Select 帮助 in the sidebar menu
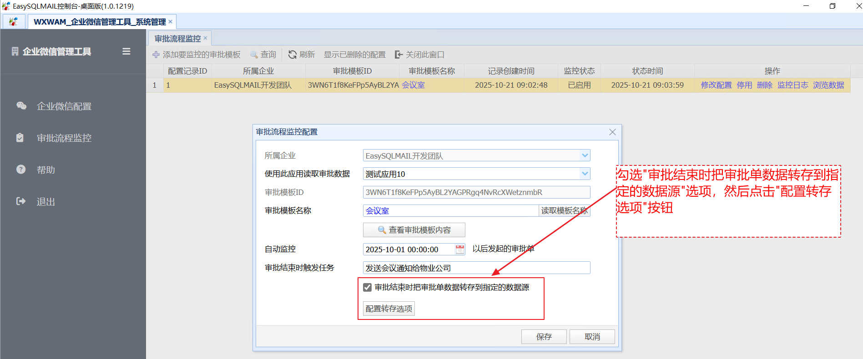Viewport: 863px width, 359px height. pos(45,170)
